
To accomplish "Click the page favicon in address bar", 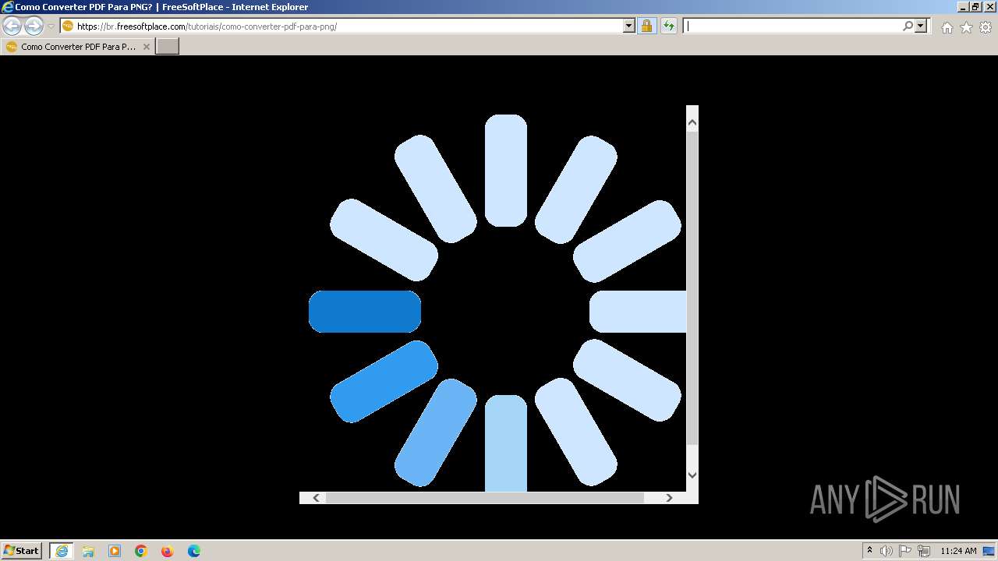I will coord(68,26).
